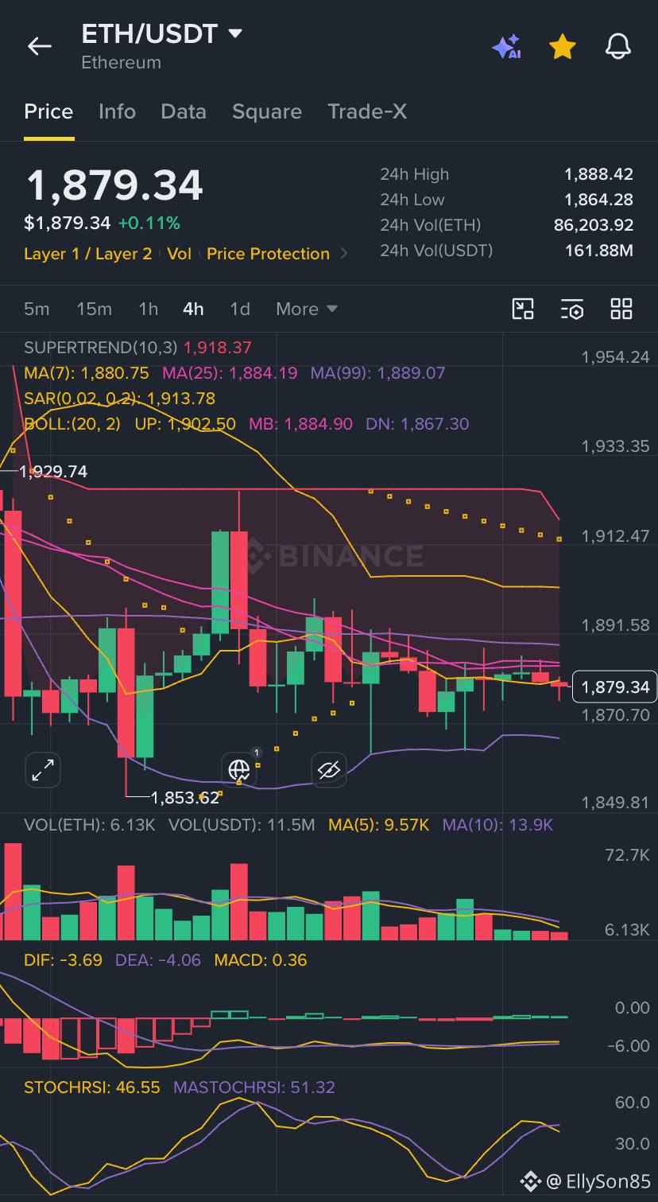This screenshot has height=1202, width=658.
Task: Select the 4h timeframe
Action: pyautogui.click(x=193, y=309)
